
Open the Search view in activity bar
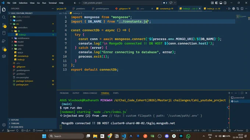[x=4, y=17]
